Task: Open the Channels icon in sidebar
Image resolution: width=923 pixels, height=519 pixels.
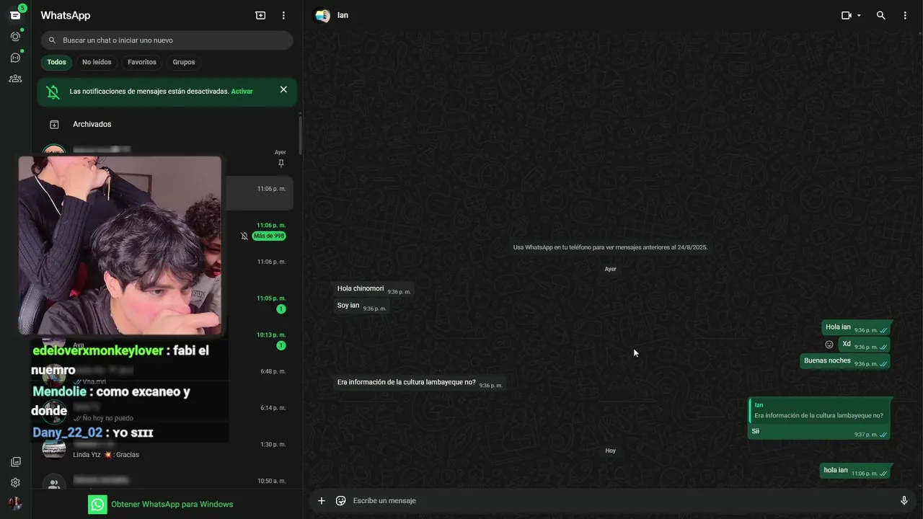Action: (15, 58)
